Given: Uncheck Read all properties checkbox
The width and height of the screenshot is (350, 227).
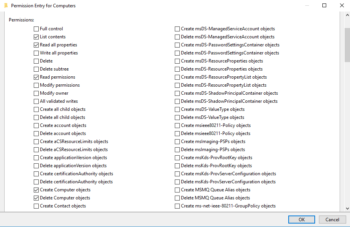Looking at the screenshot, I should pos(36,45).
